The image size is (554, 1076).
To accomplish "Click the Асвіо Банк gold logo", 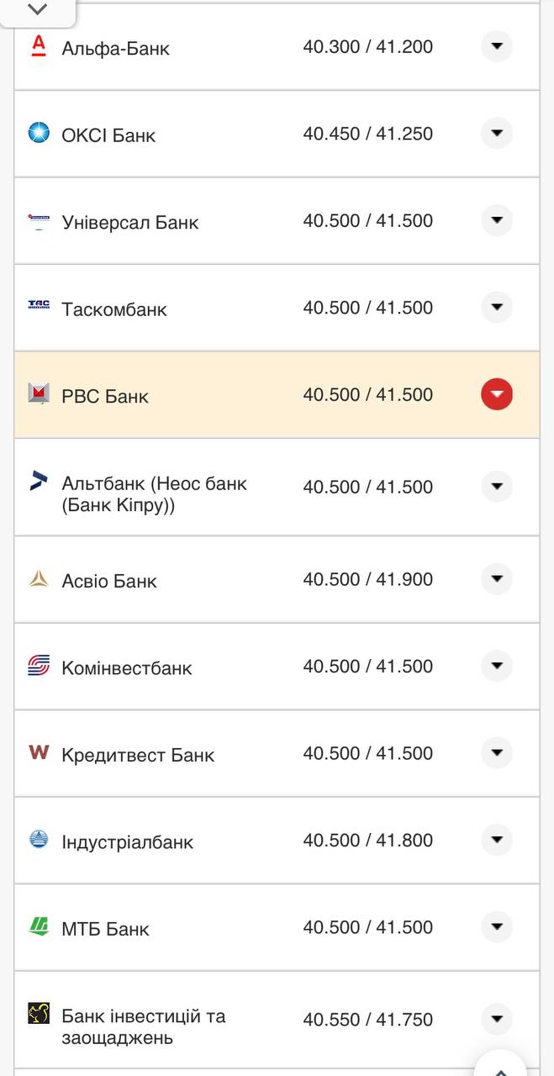I will tap(37, 578).
